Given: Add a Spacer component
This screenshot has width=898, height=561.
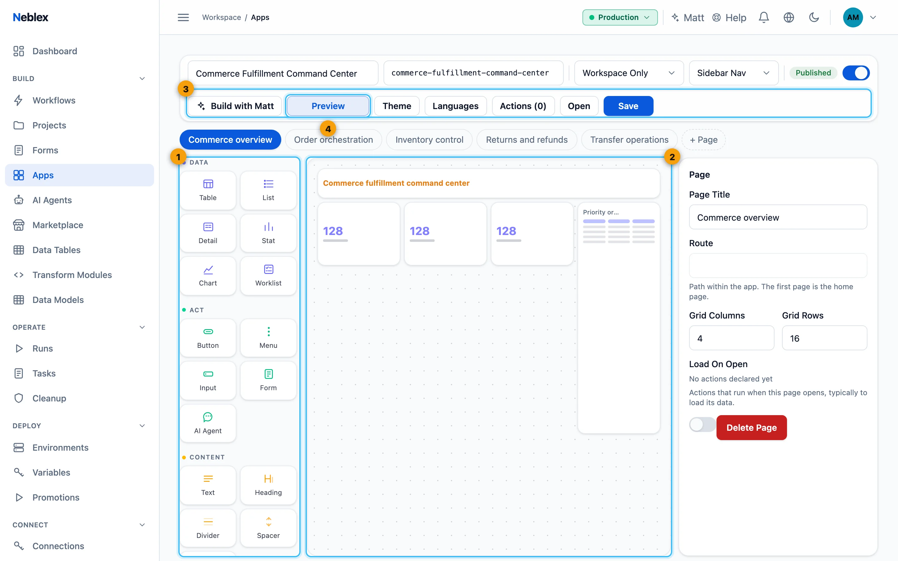Looking at the screenshot, I should click(x=268, y=528).
